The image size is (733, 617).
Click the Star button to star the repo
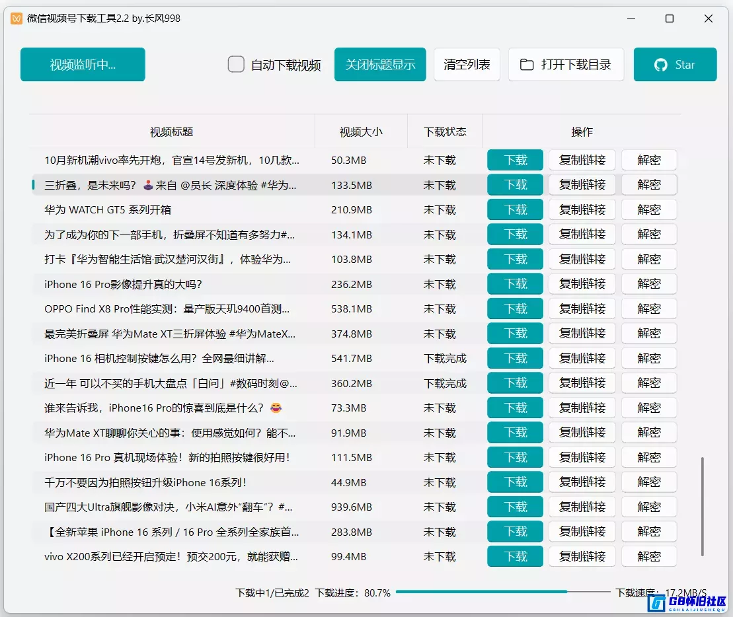tap(675, 65)
